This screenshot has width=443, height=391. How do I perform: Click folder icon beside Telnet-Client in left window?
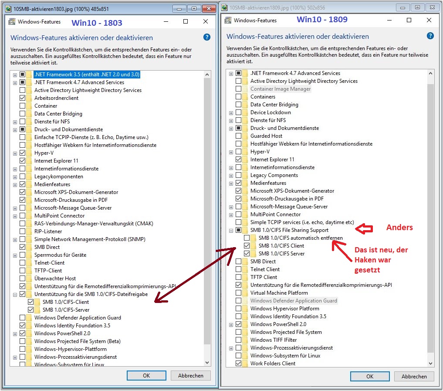pyautogui.click(x=29, y=263)
